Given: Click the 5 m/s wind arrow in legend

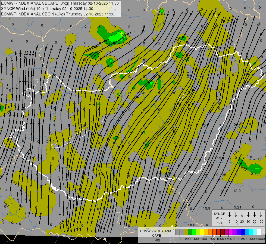Looking at the screenshot, I should click(x=229, y=214).
